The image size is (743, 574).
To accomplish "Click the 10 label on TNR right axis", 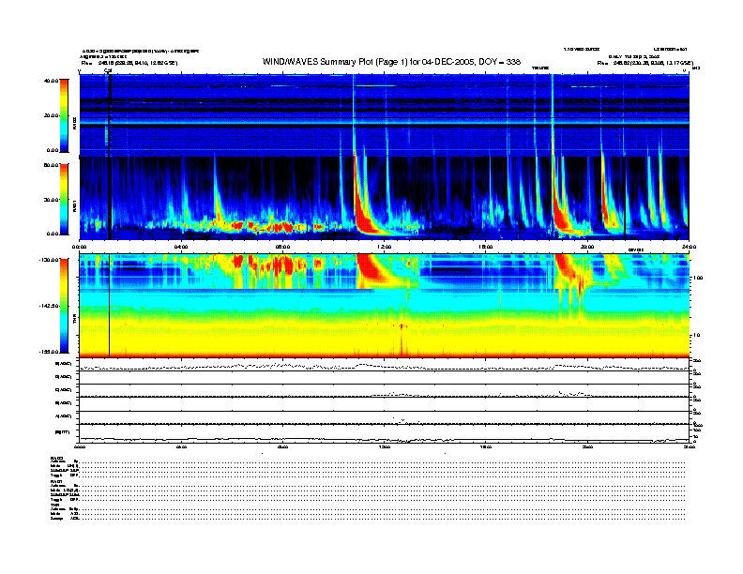I will coord(697,335).
